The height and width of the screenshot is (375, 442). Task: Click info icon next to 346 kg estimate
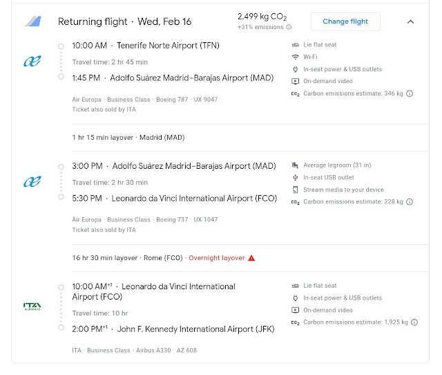coord(410,93)
